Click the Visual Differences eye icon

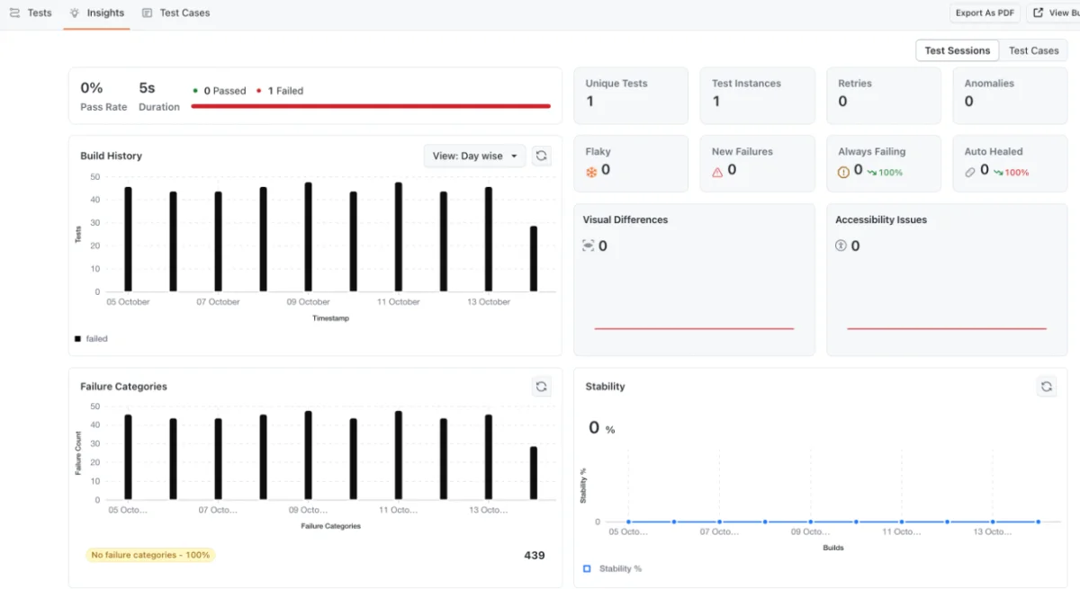(x=589, y=245)
